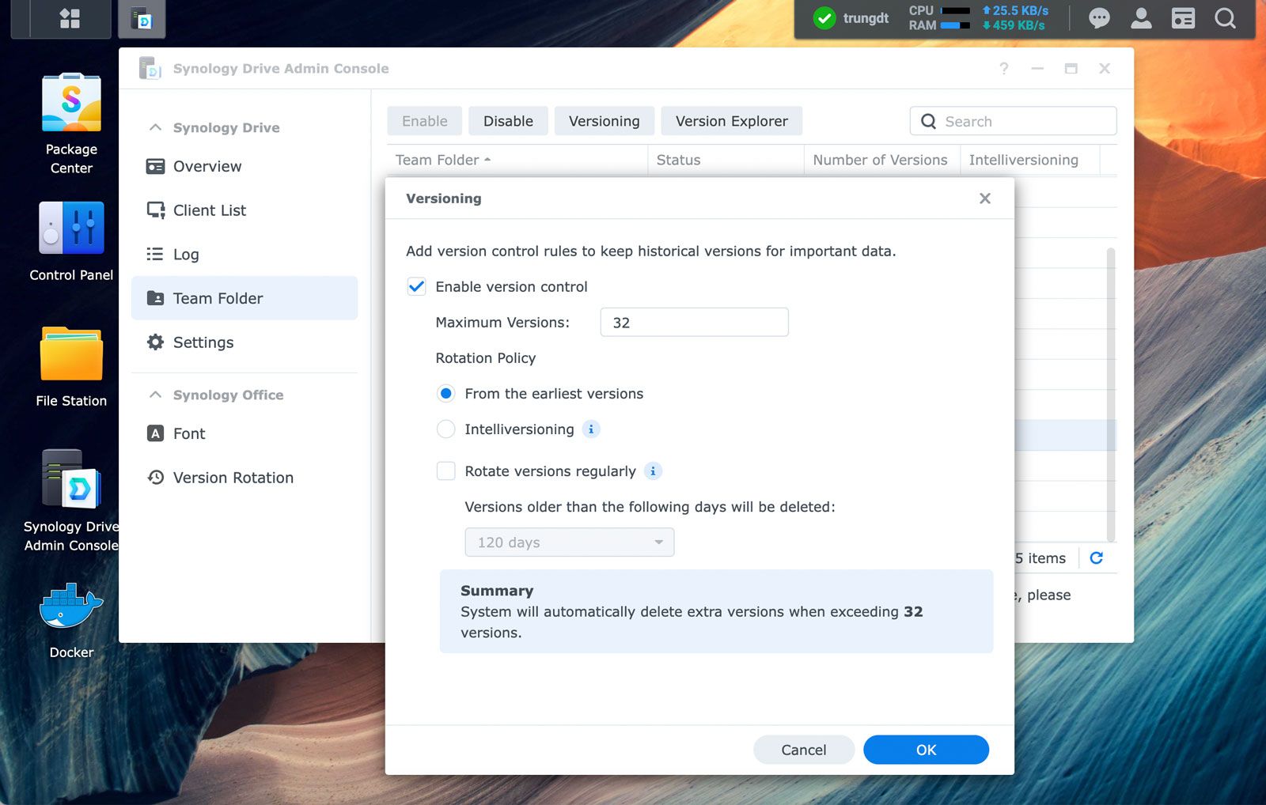Open Version Rotation in the sidebar
Image resolution: width=1266 pixels, height=805 pixels.
(x=244, y=478)
